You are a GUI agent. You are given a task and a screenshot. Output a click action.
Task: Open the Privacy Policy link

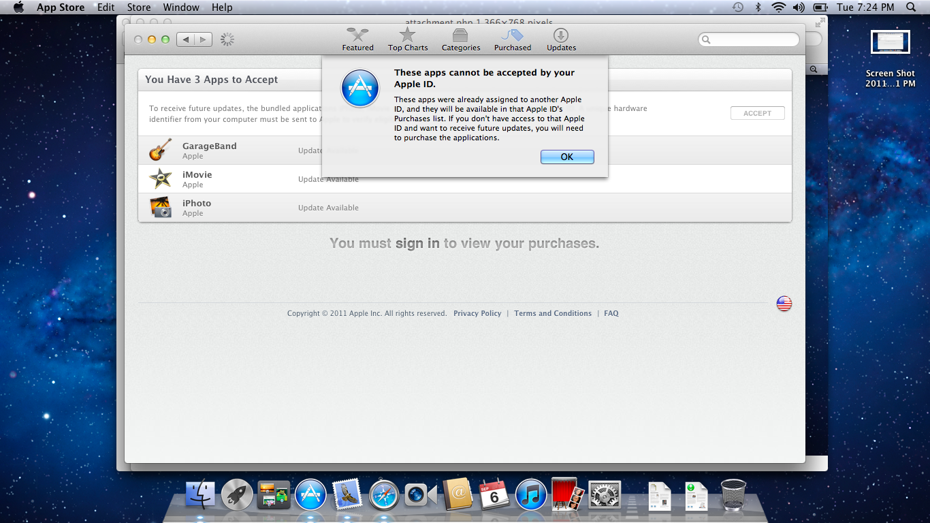click(x=477, y=313)
